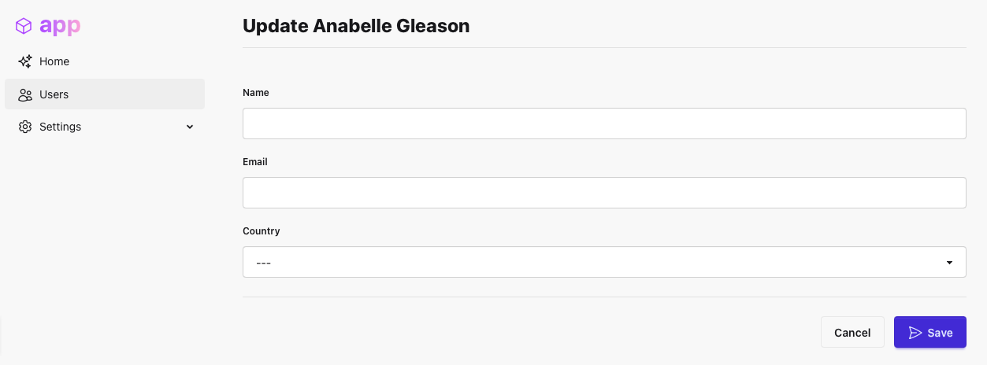
Task: Click the paper plane icon on Save
Action: coord(915,333)
